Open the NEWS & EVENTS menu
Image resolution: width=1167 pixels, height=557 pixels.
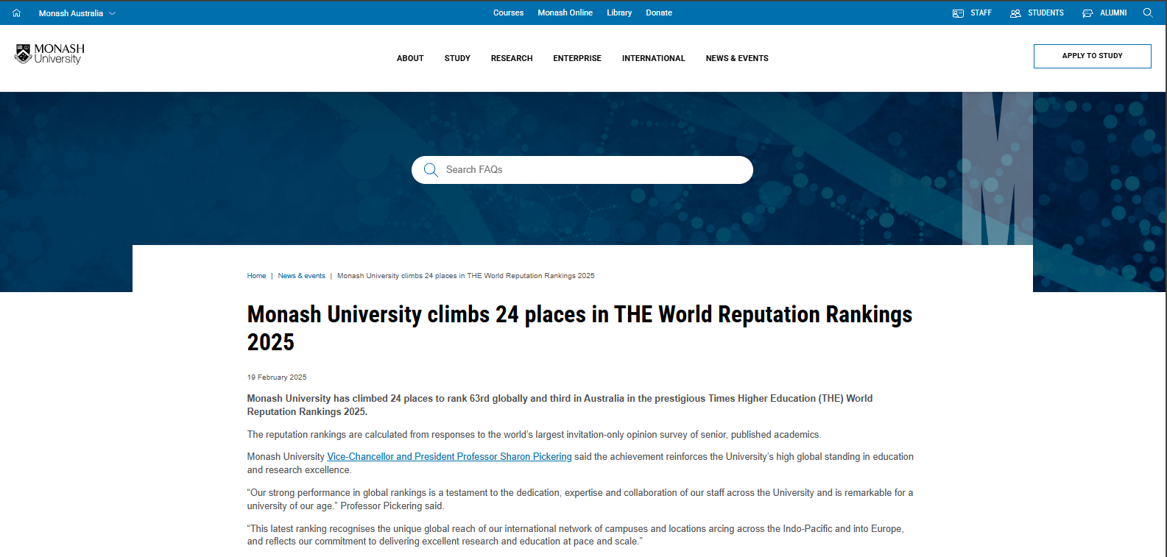(x=737, y=58)
